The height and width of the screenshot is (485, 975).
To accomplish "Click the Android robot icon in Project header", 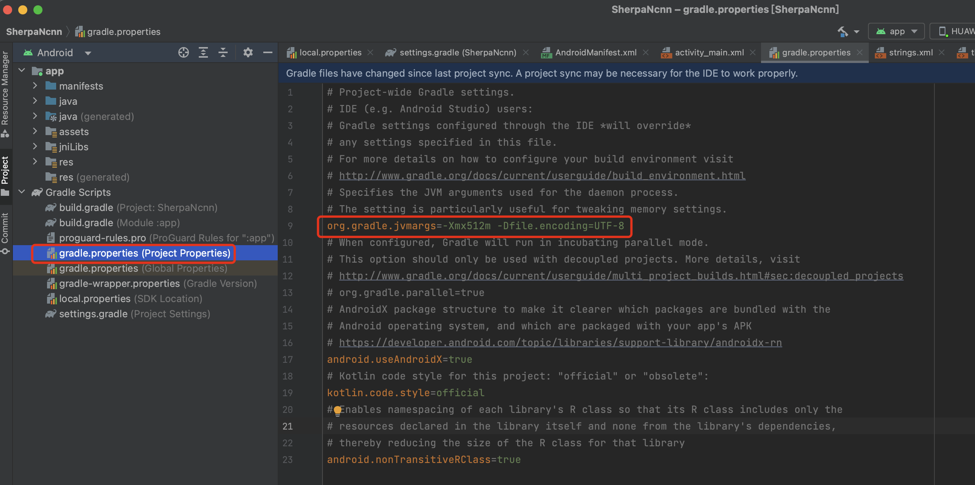I will pyautogui.click(x=28, y=53).
